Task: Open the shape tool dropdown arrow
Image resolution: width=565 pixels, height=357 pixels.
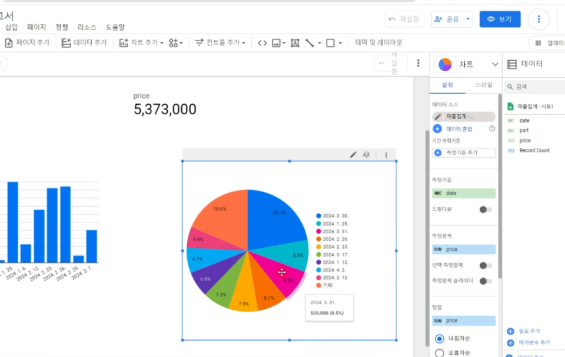Action: pos(340,43)
